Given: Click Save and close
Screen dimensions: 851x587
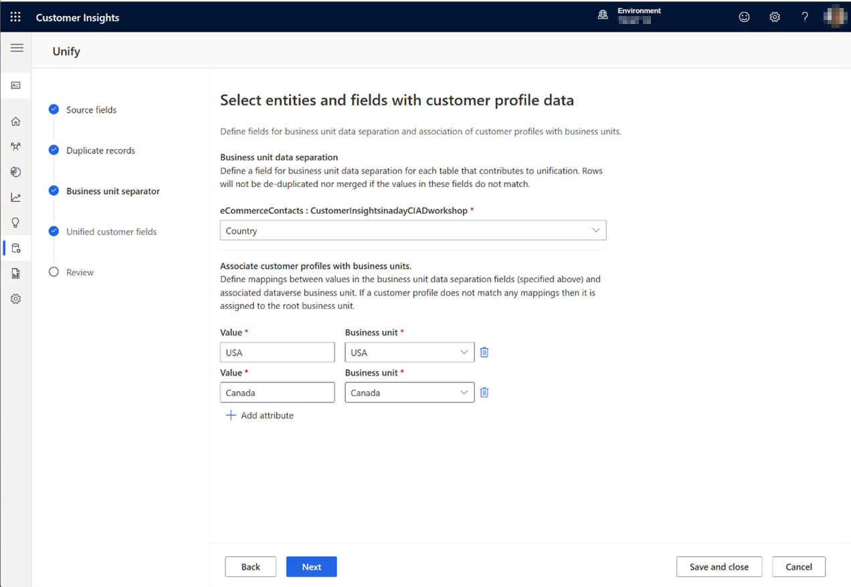Looking at the screenshot, I should [719, 566].
